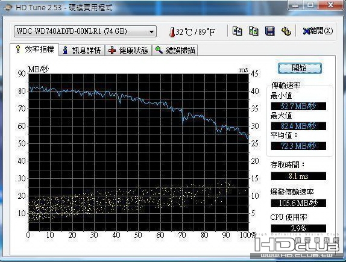Image resolution: width=346 pixels, height=262 pixels.
Task: Click the save floppy disk icon
Action: 269,31
